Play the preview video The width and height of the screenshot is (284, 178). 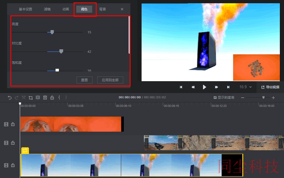pyautogui.click(x=205, y=87)
